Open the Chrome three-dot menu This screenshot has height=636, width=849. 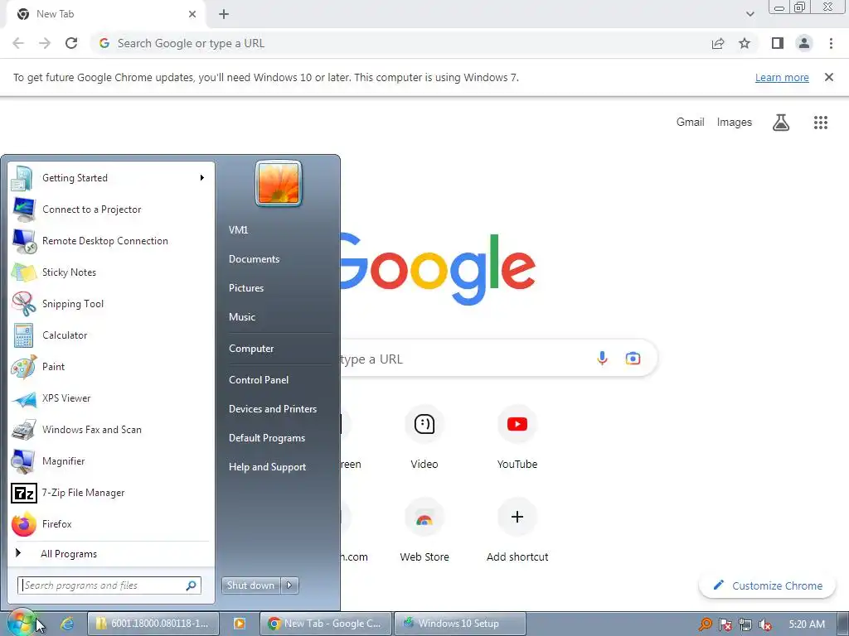(831, 43)
